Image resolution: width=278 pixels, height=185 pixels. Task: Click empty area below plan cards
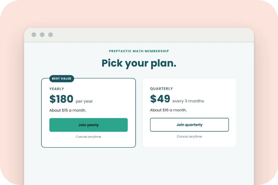pyautogui.click(x=139, y=166)
